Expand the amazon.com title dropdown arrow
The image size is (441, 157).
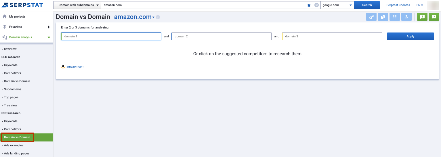(153, 18)
